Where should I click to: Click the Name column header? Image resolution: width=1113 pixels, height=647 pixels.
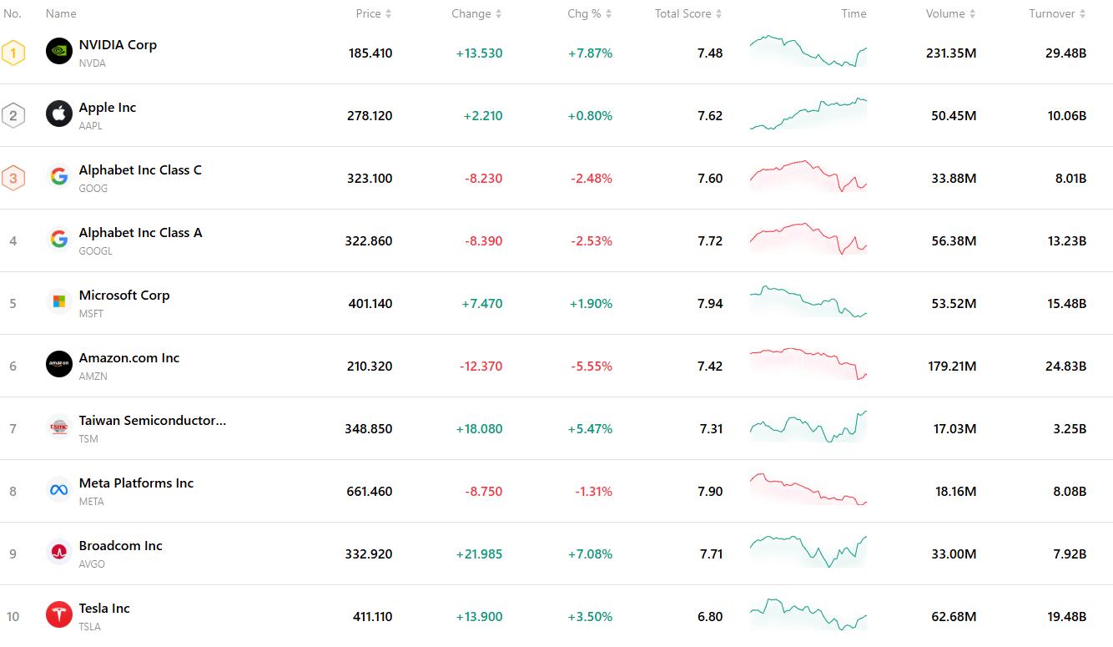point(61,13)
